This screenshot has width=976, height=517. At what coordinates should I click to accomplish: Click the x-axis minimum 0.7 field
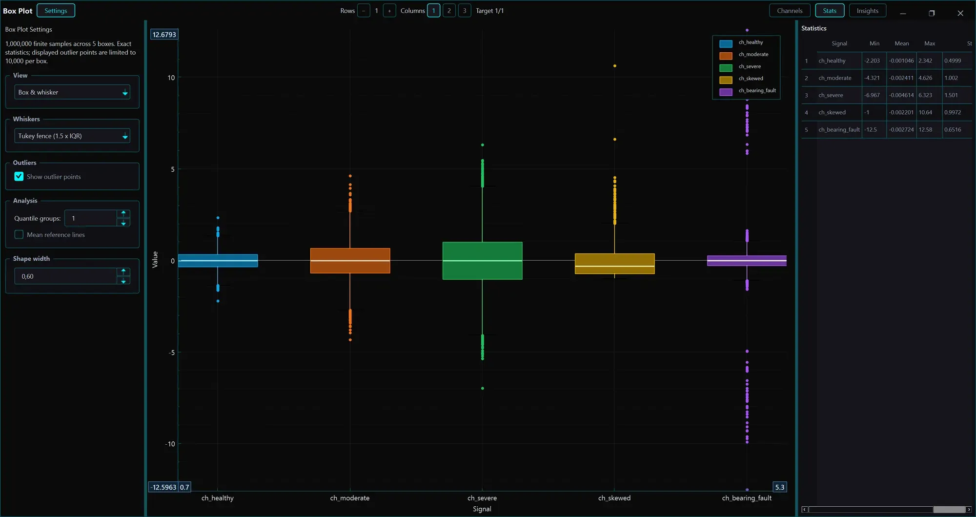(x=184, y=487)
